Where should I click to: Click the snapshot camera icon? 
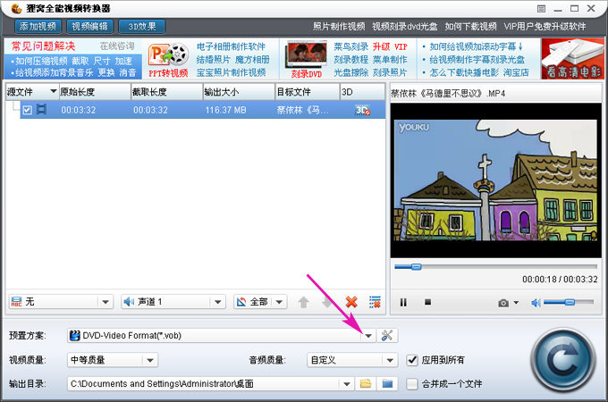click(x=503, y=303)
